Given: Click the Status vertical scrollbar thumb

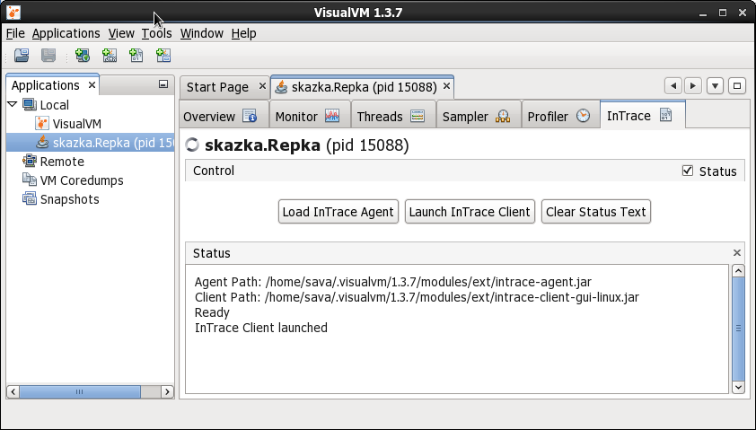Looking at the screenshot, I should pos(738,329).
